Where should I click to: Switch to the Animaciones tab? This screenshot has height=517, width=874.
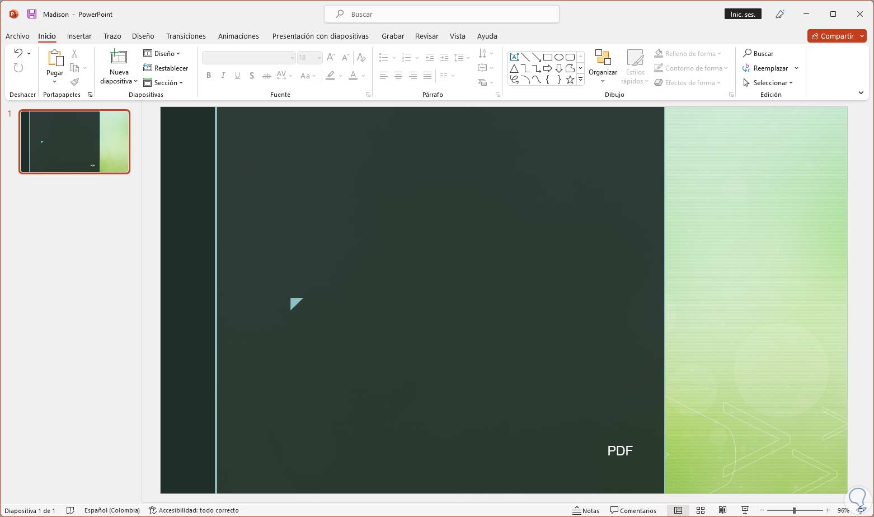238,36
